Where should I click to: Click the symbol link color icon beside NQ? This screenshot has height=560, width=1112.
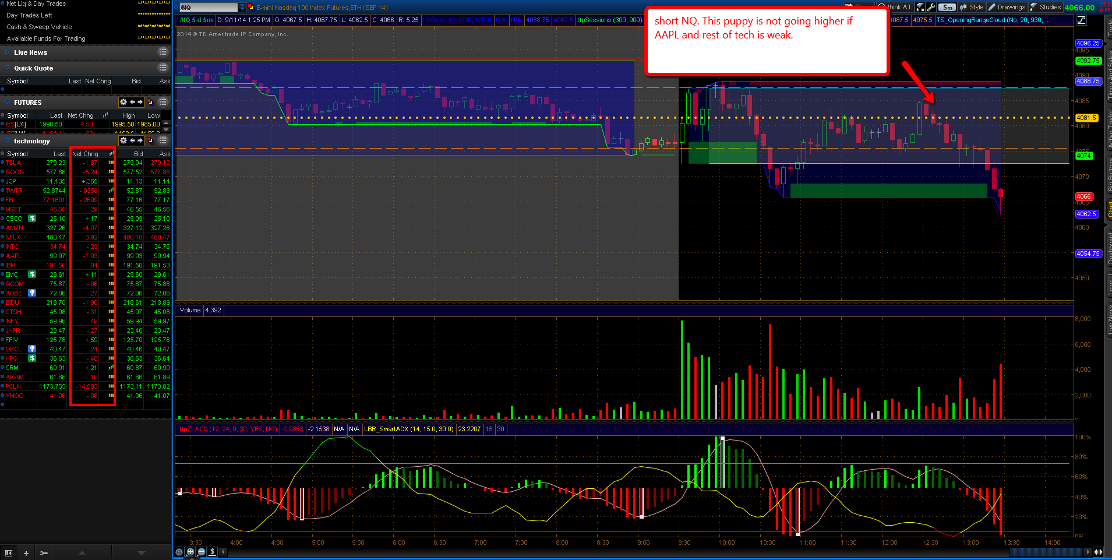pos(250,7)
